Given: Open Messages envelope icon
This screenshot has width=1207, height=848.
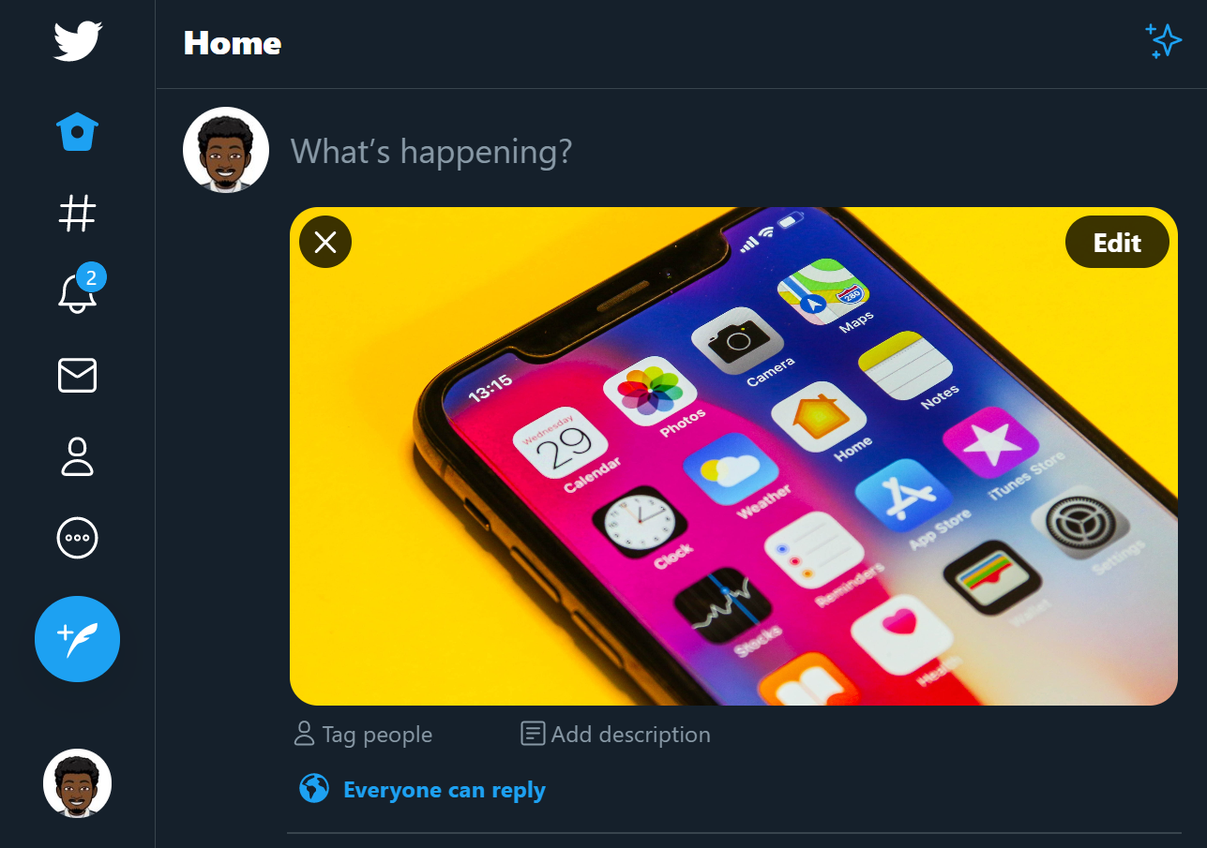Looking at the screenshot, I should 78,376.
